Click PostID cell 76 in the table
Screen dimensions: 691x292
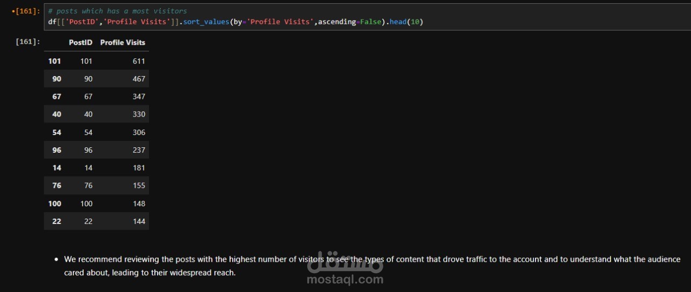point(89,186)
